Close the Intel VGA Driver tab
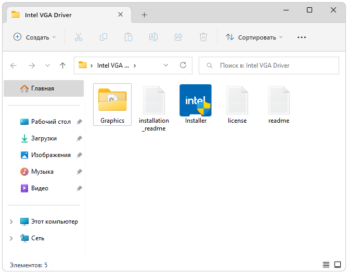348x273 pixels. 120,15
